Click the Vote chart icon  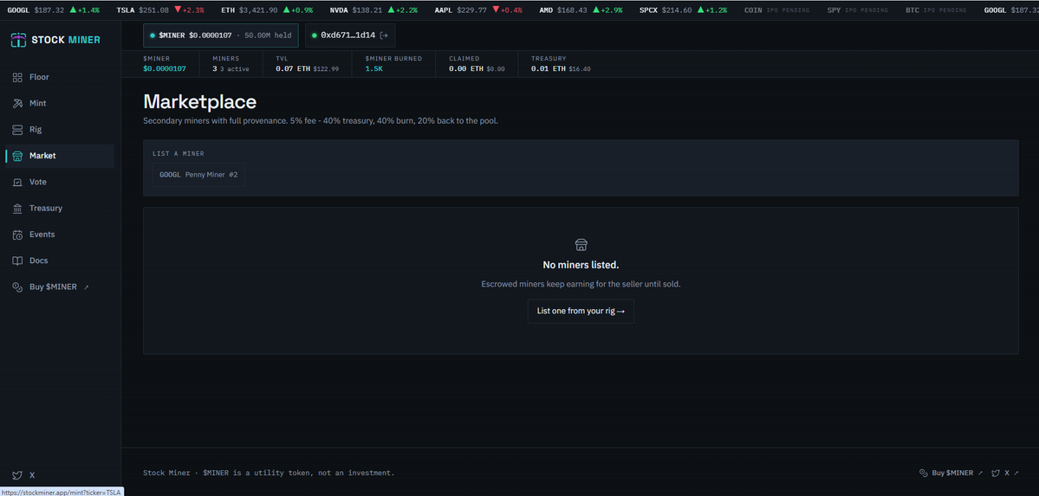pos(18,182)
